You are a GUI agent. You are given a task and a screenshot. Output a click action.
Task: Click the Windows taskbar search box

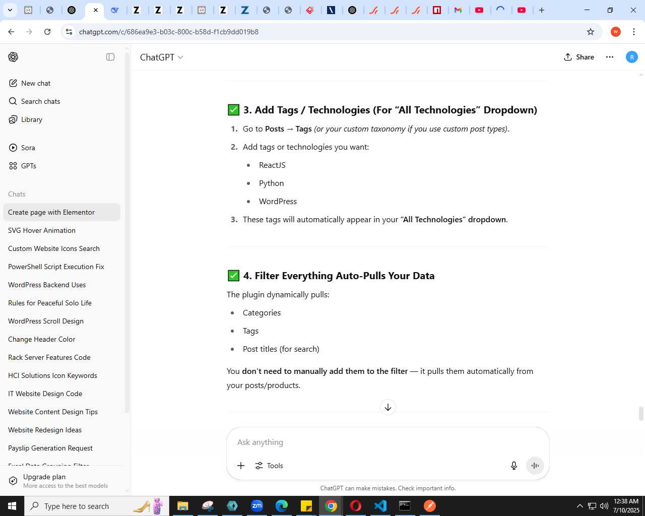tap(96, 506)
